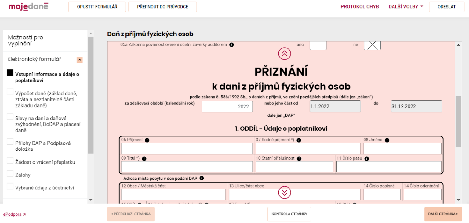Open the DALŠÍ VOLBY dropdown
Image resolution: width=469 pixels, height=223 pixels.
click(405, 6)
